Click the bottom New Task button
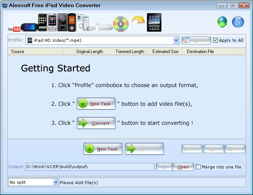 click(103, 149)
